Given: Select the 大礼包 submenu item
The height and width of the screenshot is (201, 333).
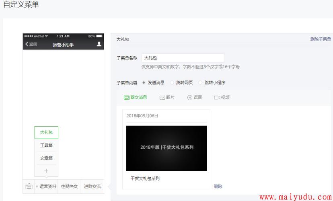Looking at the screenshot, I should pyautogui.click(x=46, y=132).
